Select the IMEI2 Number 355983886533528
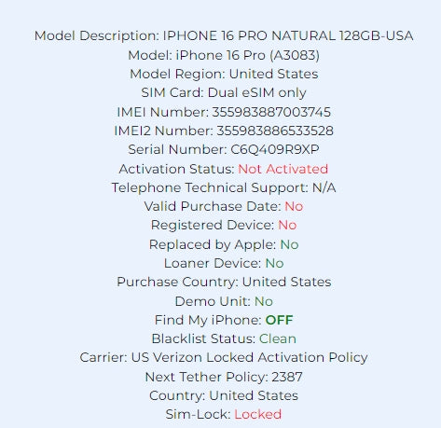Screen dimensions: 441x428 tap(275, 131)
